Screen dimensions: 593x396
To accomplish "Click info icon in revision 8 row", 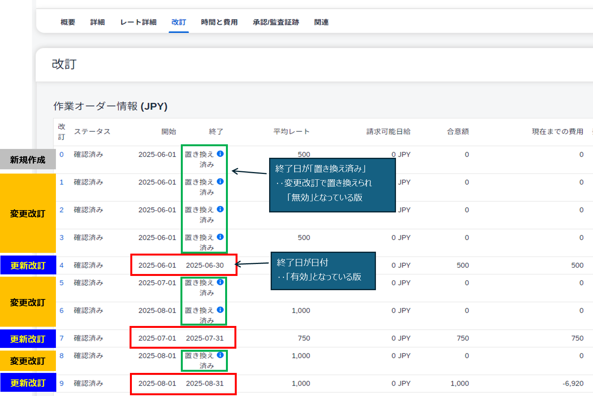I will (220, 355).
